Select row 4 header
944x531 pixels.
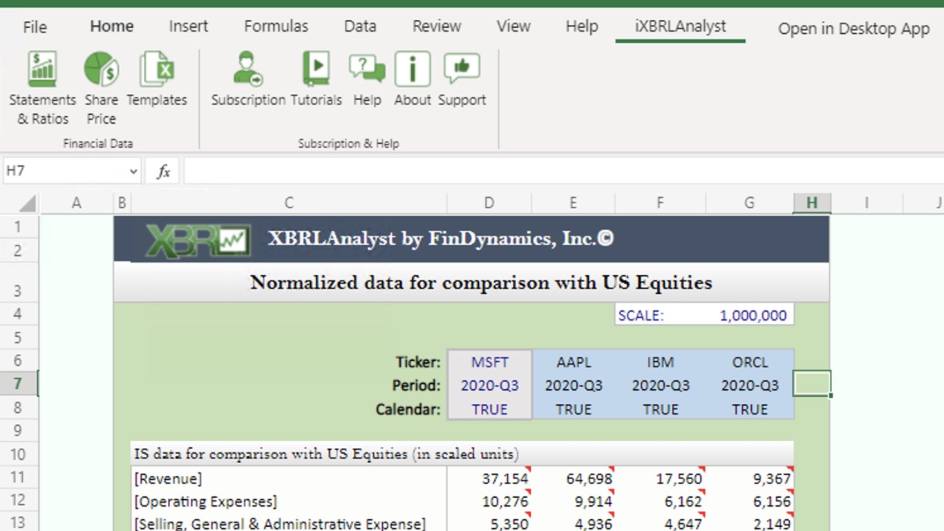click(19, 314)
